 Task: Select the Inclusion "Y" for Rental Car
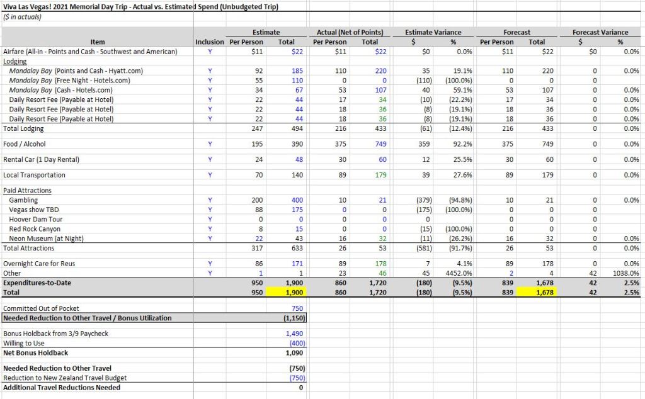click(209, 160)
